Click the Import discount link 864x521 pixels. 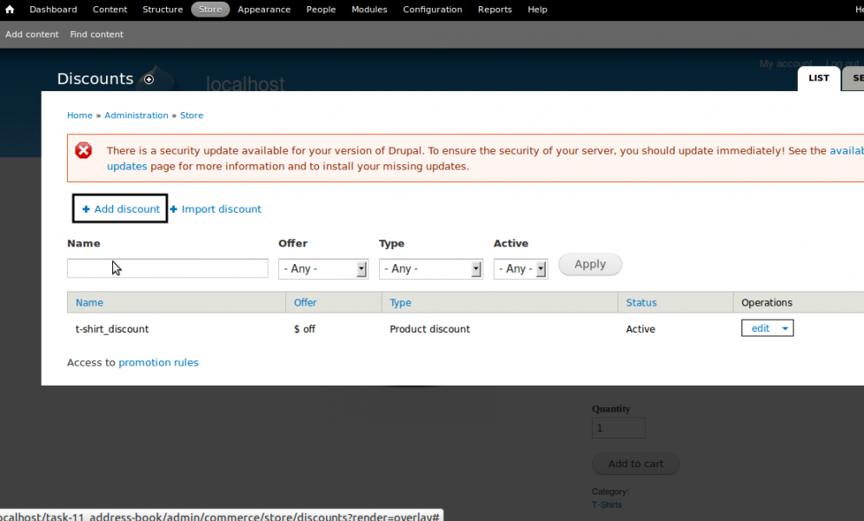(x=221, y=209)
